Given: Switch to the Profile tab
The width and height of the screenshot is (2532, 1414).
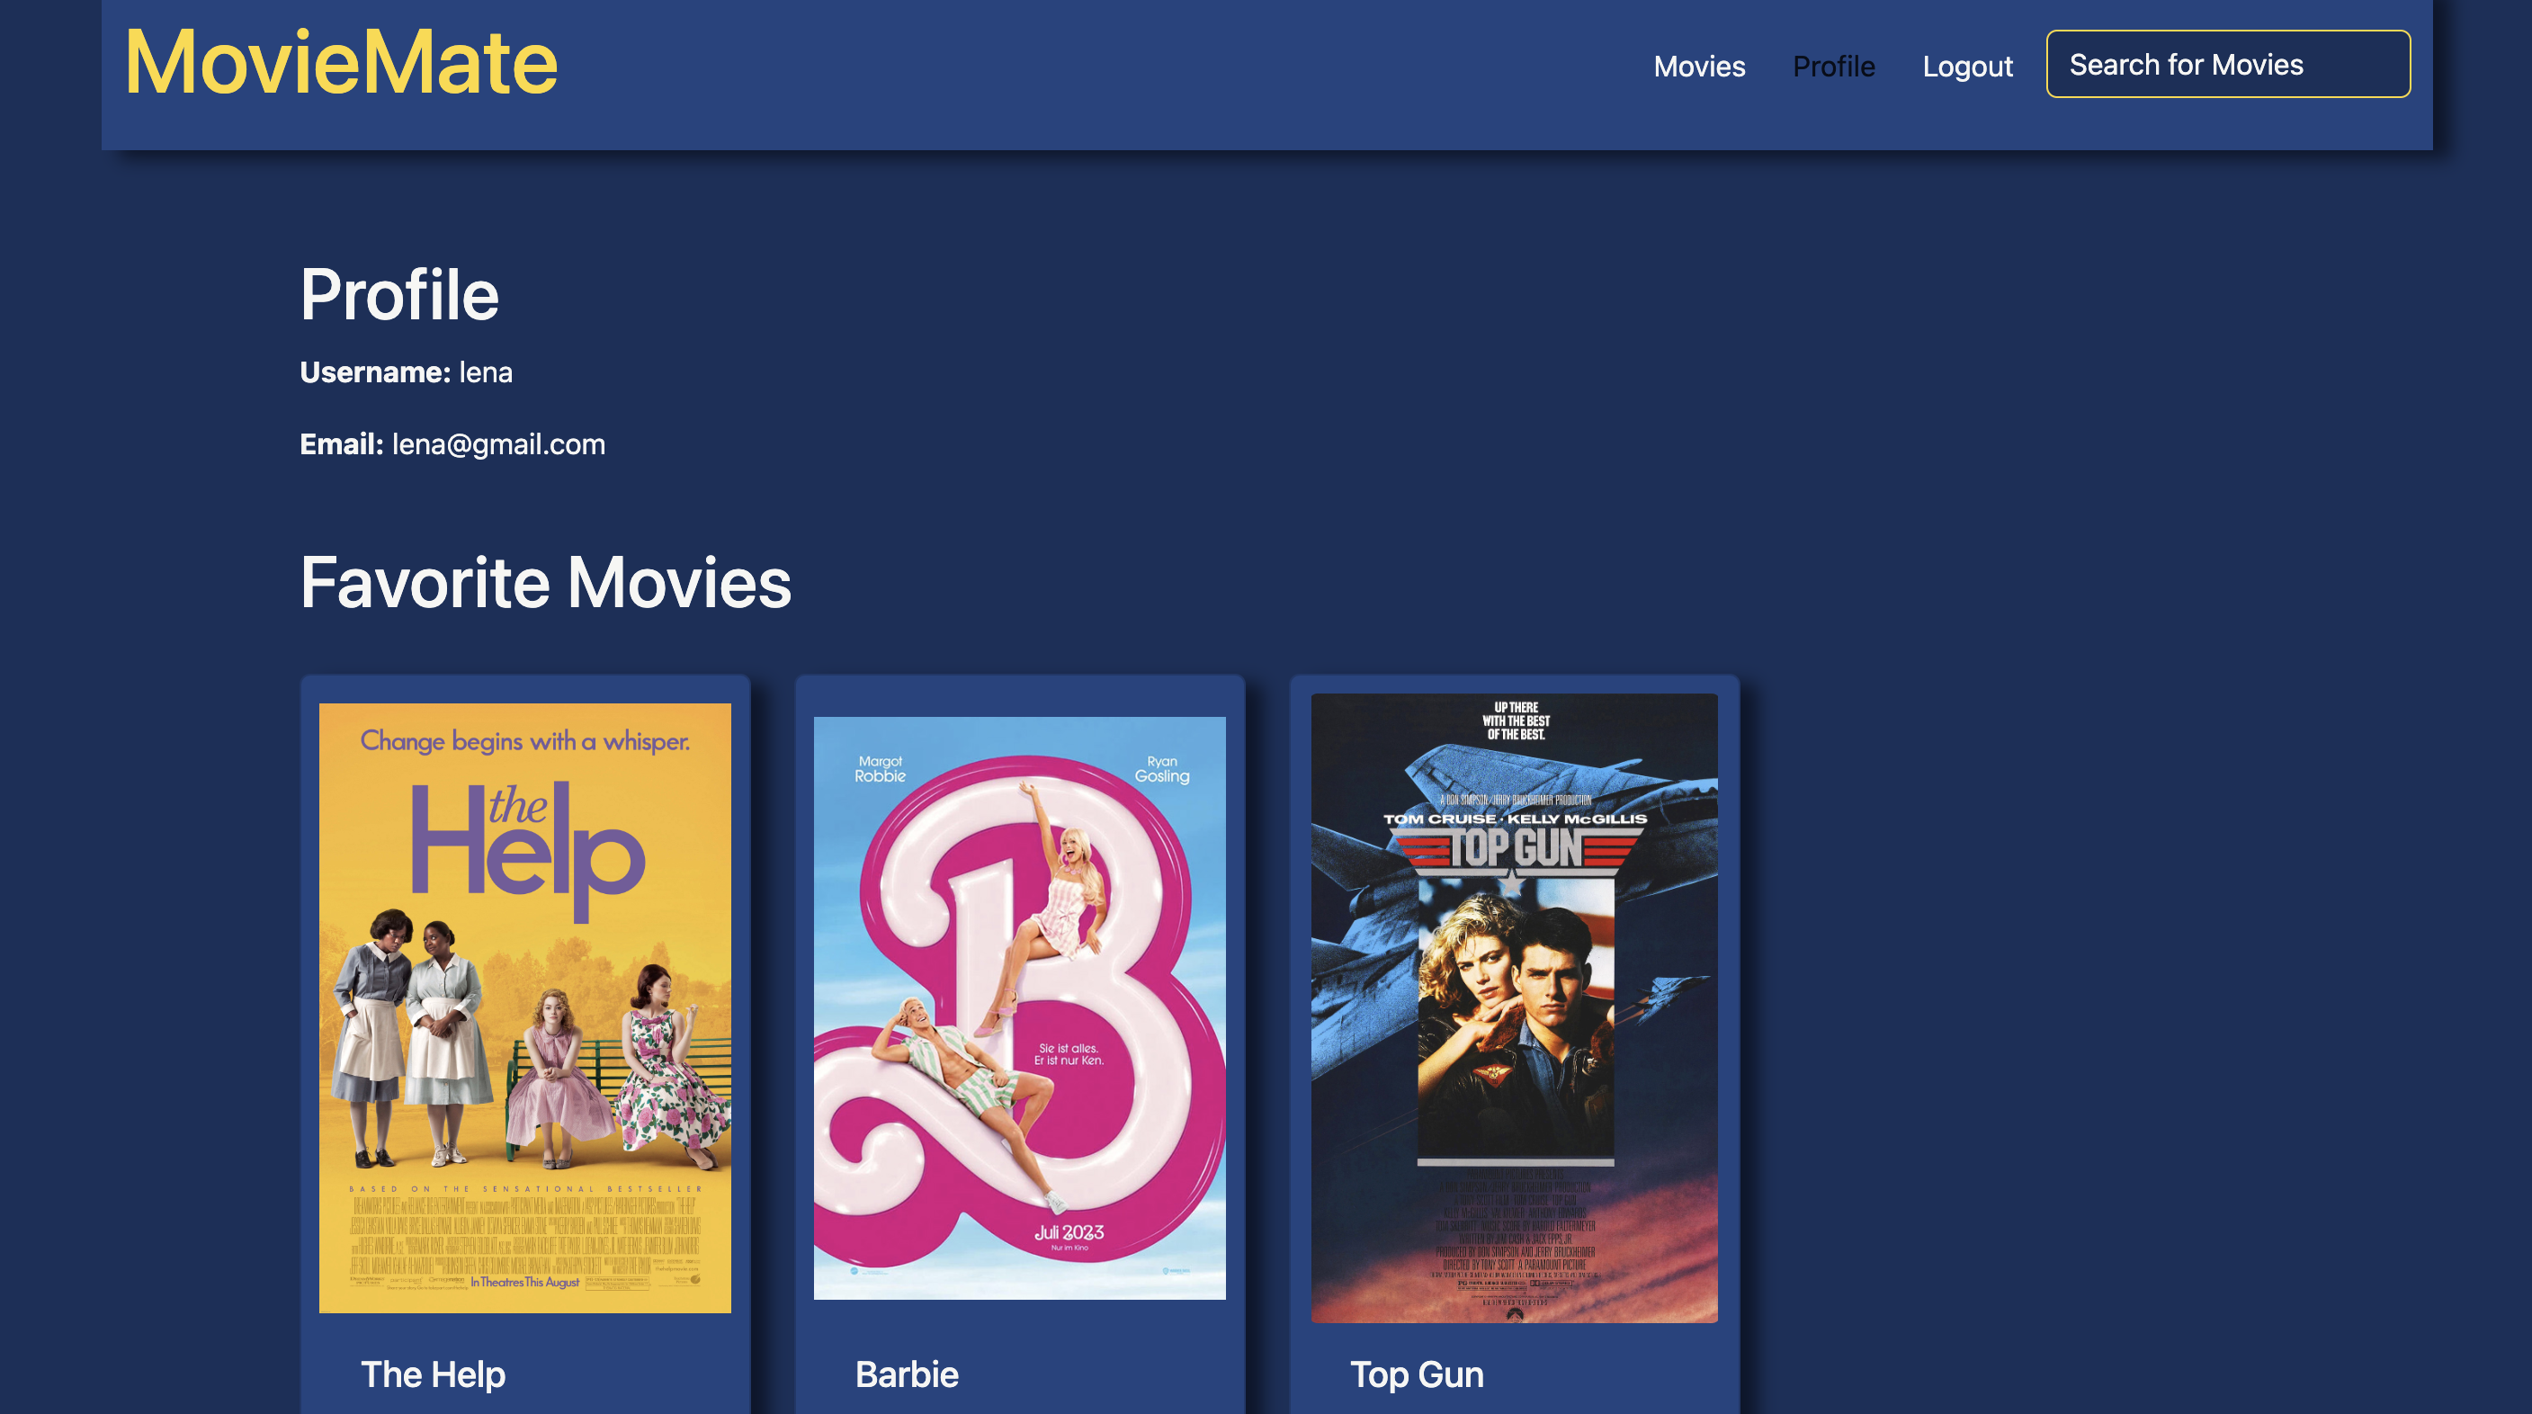Looking at the screenshot, I should pyautogui.click(x=1834, y=66).
